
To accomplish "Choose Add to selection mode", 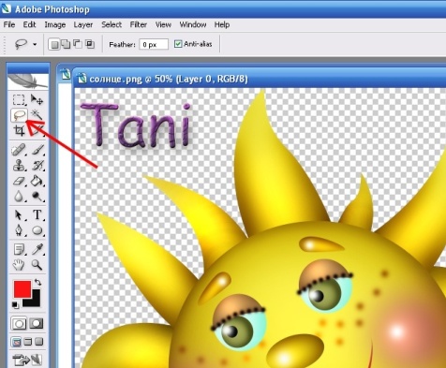I will [66, 44].
